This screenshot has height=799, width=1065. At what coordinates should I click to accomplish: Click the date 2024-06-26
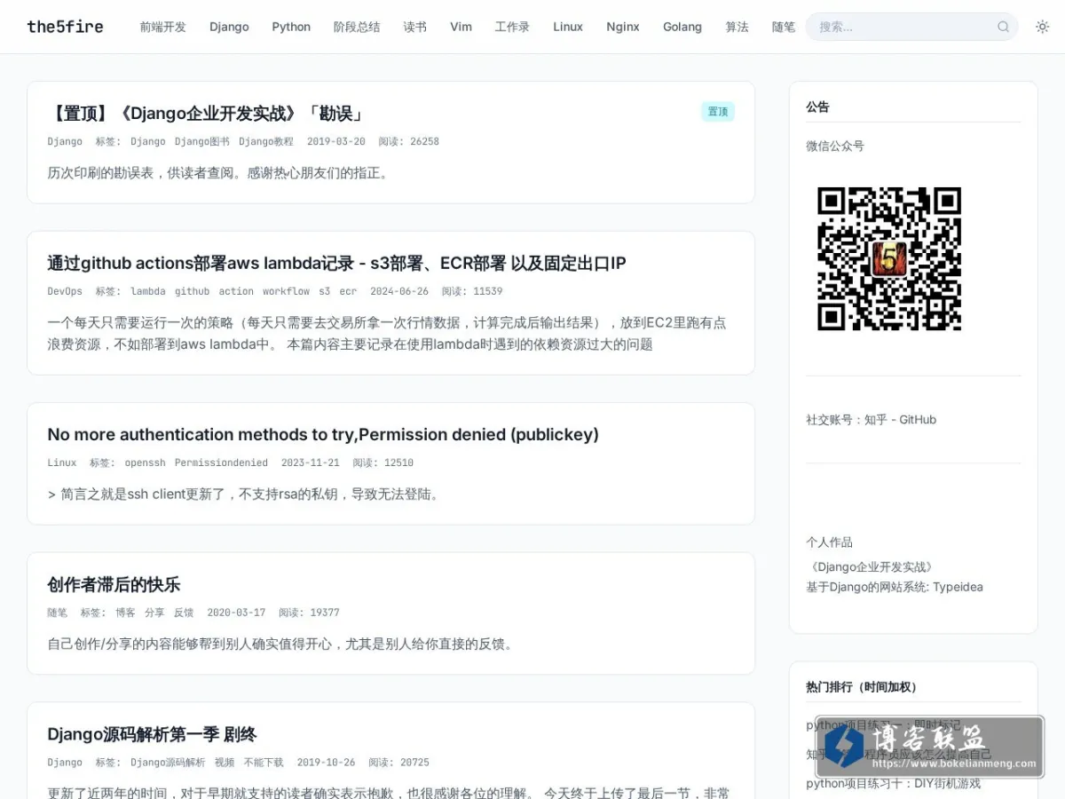[399, 291]
